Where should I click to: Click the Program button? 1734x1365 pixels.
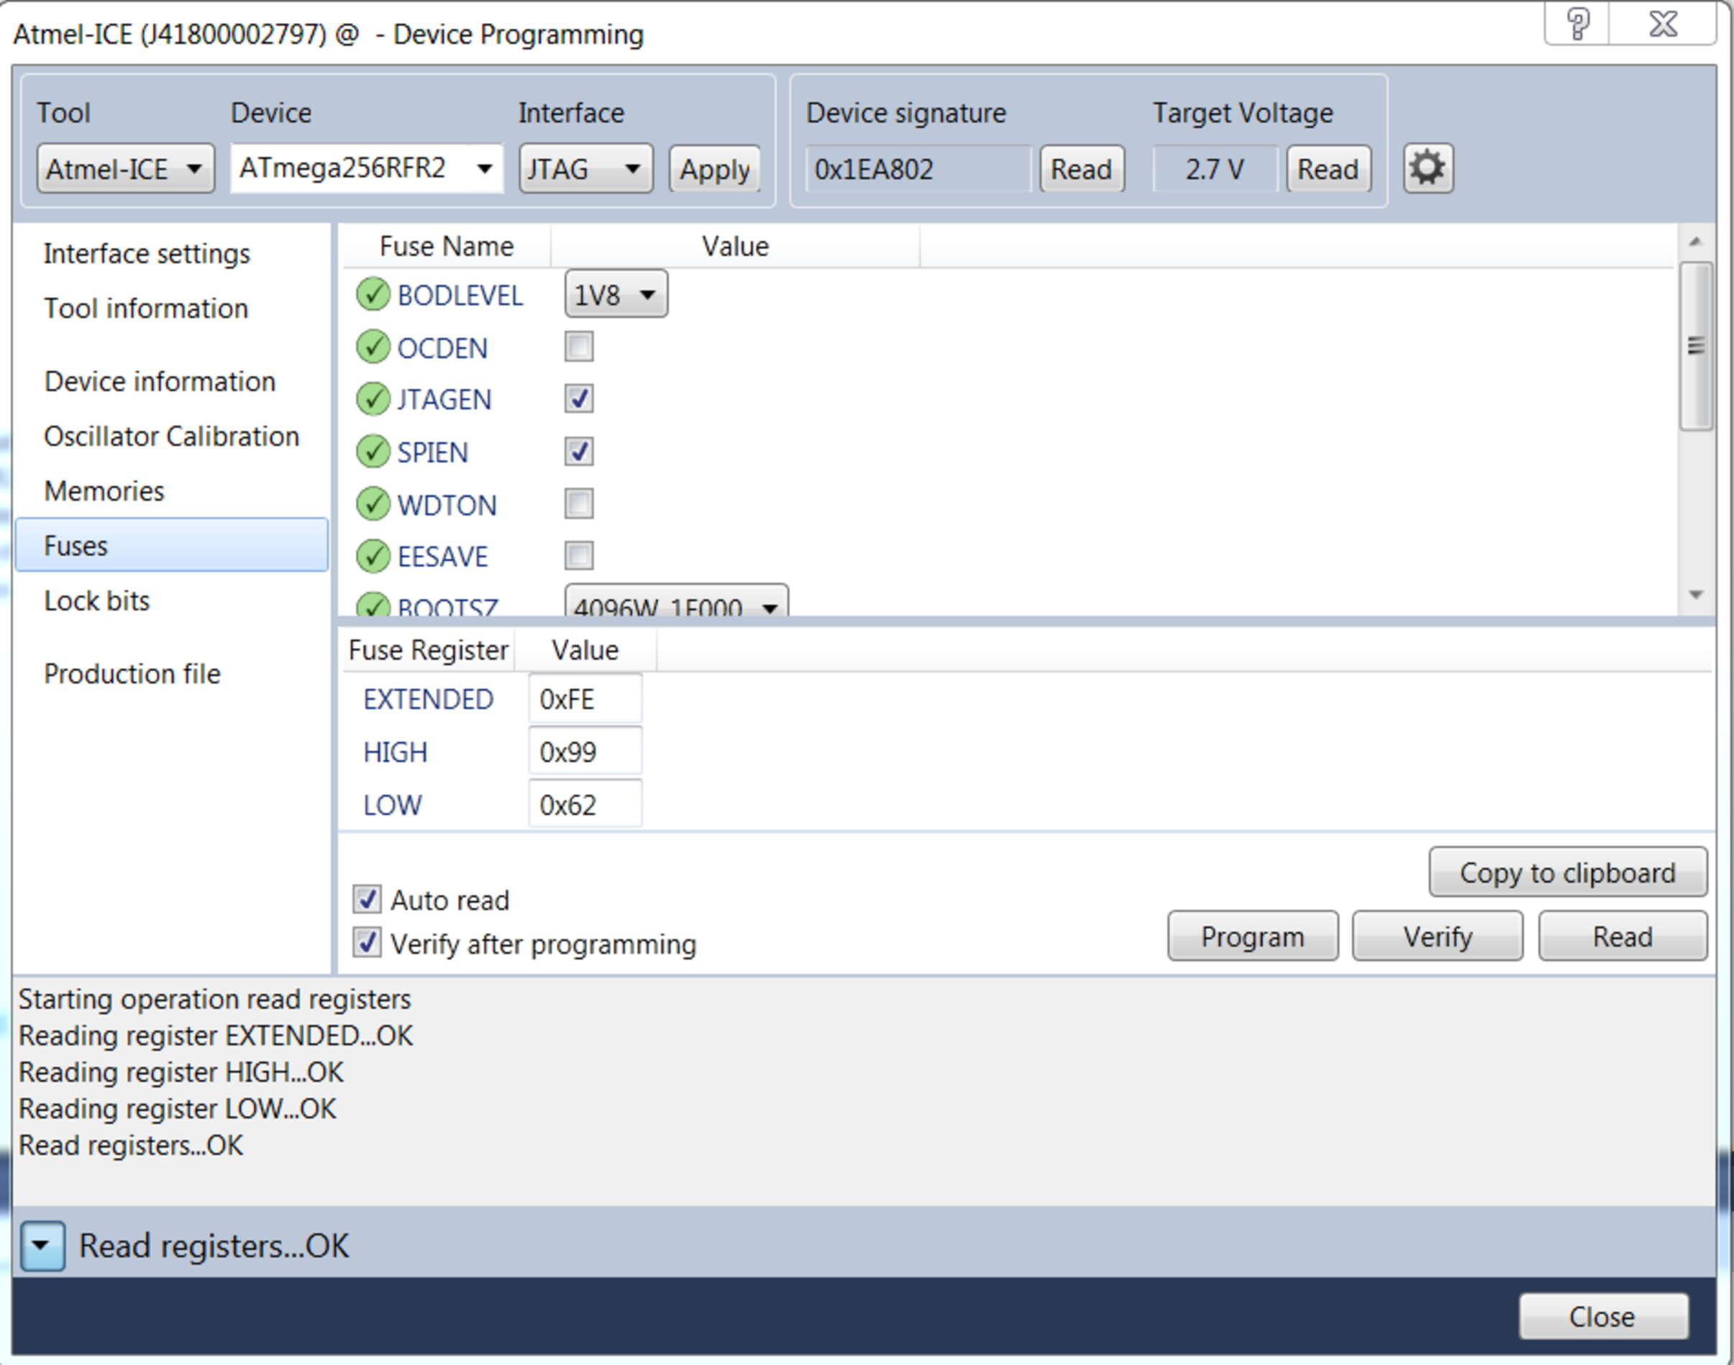point(1252,936)
